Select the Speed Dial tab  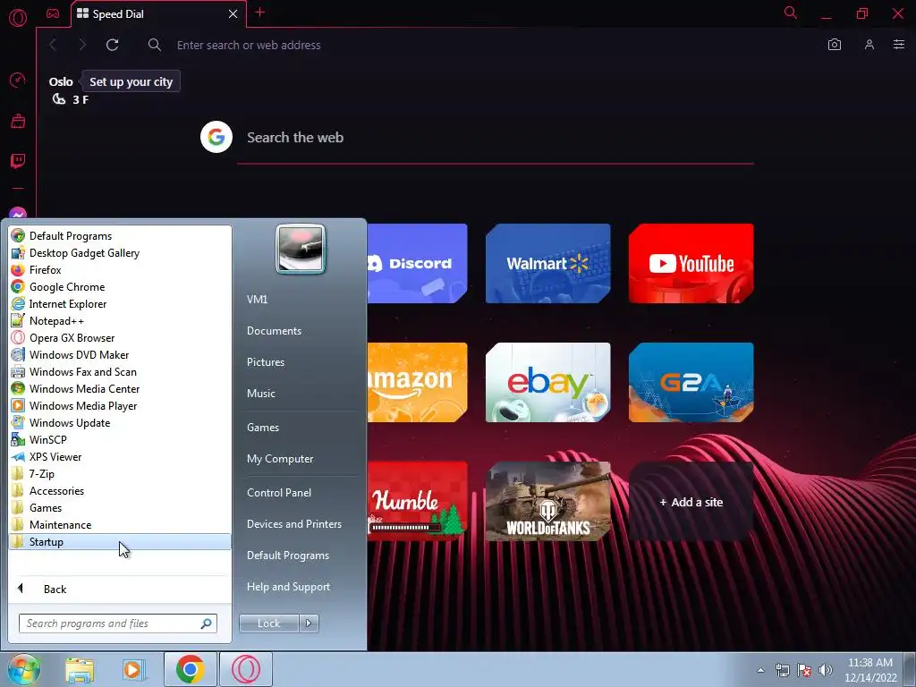tap(157, 14)
